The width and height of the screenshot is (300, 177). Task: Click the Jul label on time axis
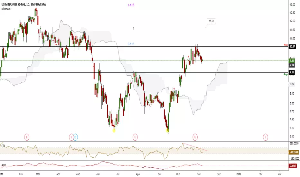(x=118, y=174)
